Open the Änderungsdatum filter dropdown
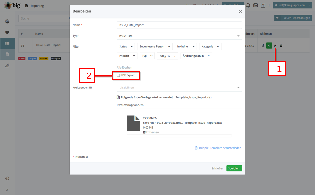The image size is (315, 195). pos(196,56)
